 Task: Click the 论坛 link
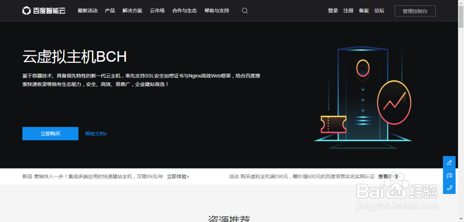(379, 11)
